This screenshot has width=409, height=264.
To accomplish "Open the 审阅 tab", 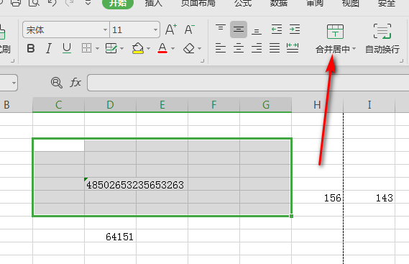I will point(315,4).
